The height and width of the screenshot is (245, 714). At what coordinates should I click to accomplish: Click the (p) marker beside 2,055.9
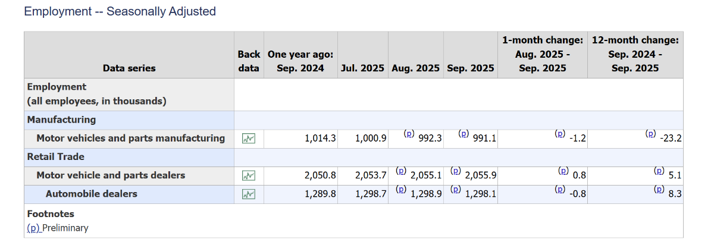(x=456, y=171)
